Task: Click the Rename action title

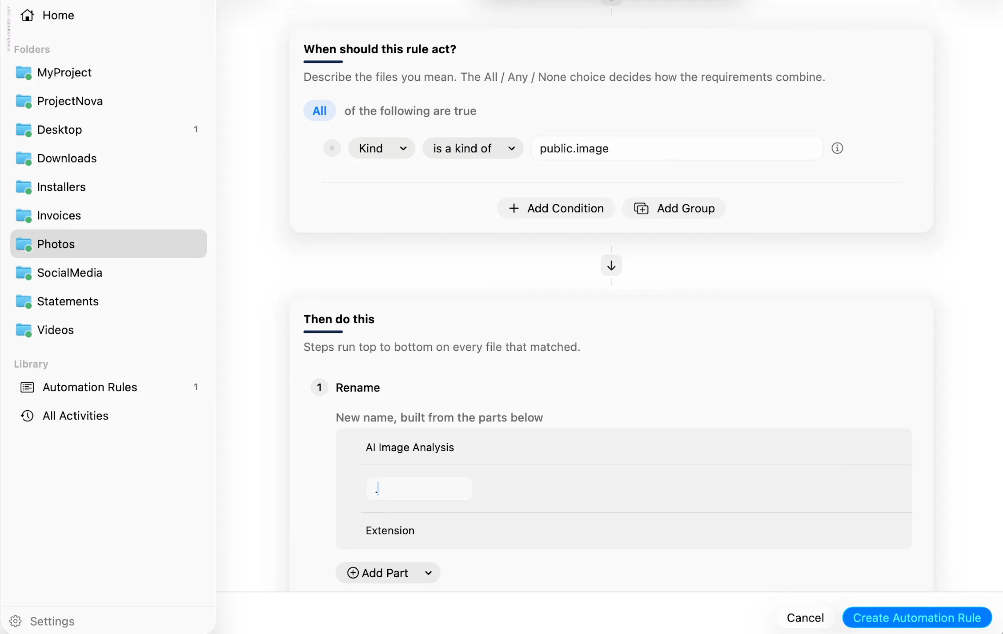Action: click(x=357, y=388)
